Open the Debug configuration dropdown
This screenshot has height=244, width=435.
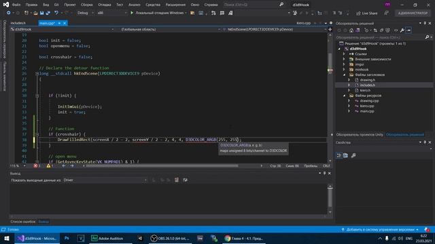[85, 13]
